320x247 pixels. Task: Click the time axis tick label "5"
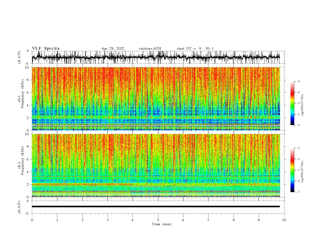(x=158, y=220)
